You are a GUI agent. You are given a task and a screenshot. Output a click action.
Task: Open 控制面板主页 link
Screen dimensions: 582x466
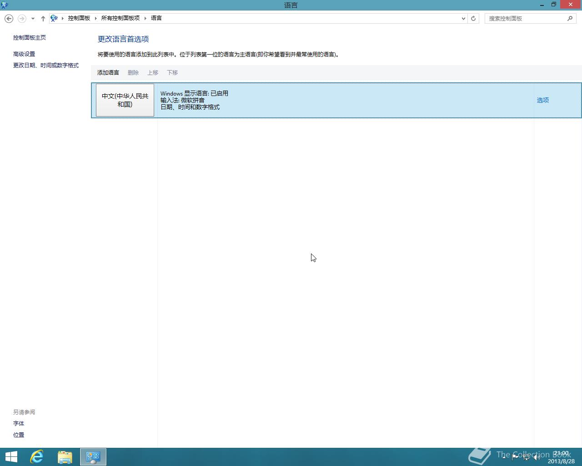pos(30,38)
